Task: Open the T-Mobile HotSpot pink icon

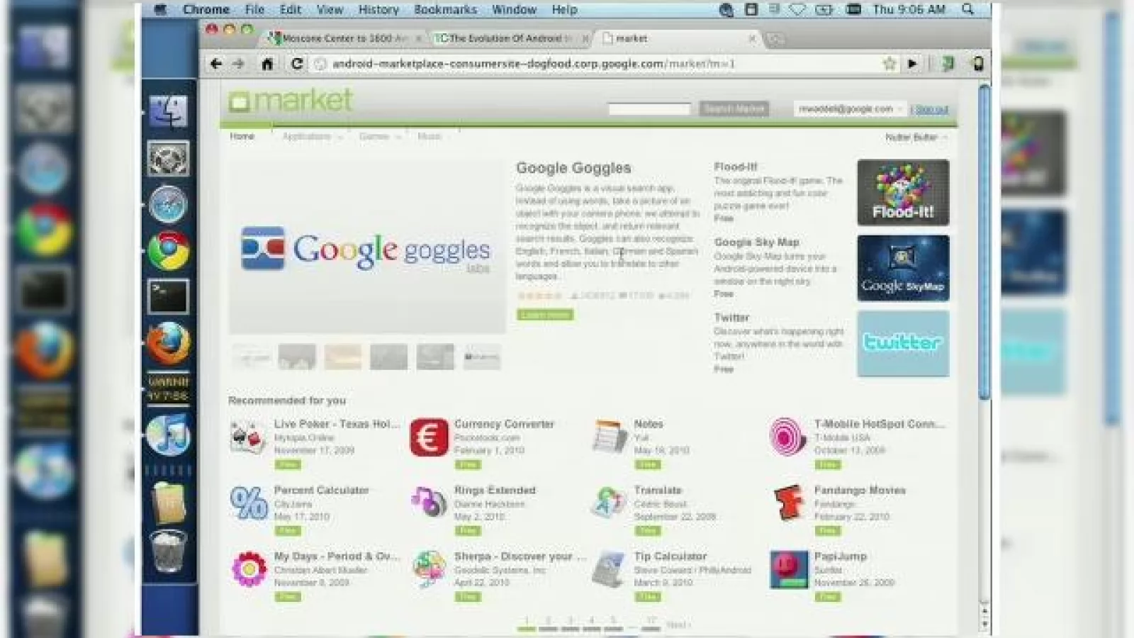Action: (788, 437)
